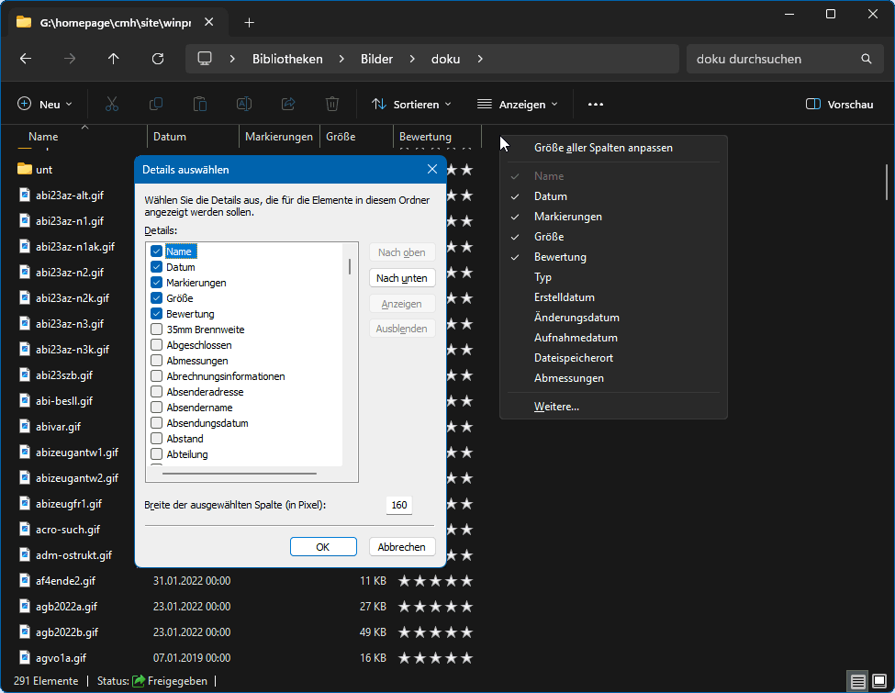This screenshot has height=693, width=895.
Task: Click the Back arrow button
Action: pyautogui.click(x=26, y=59)
